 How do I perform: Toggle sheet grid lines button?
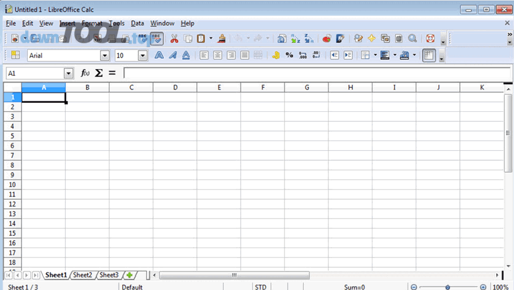(x=429, y=55)
